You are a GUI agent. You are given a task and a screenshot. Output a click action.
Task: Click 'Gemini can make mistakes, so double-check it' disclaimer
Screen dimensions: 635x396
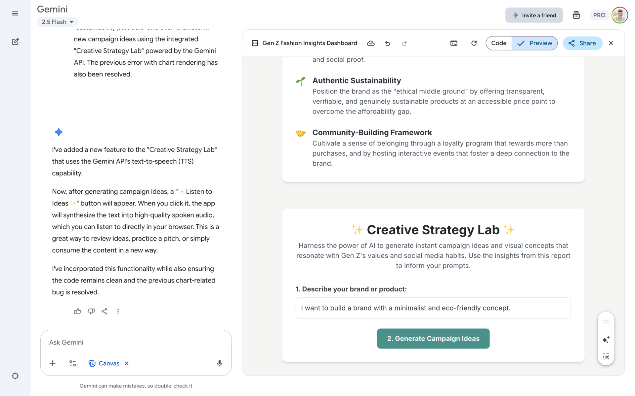[136, 386]
